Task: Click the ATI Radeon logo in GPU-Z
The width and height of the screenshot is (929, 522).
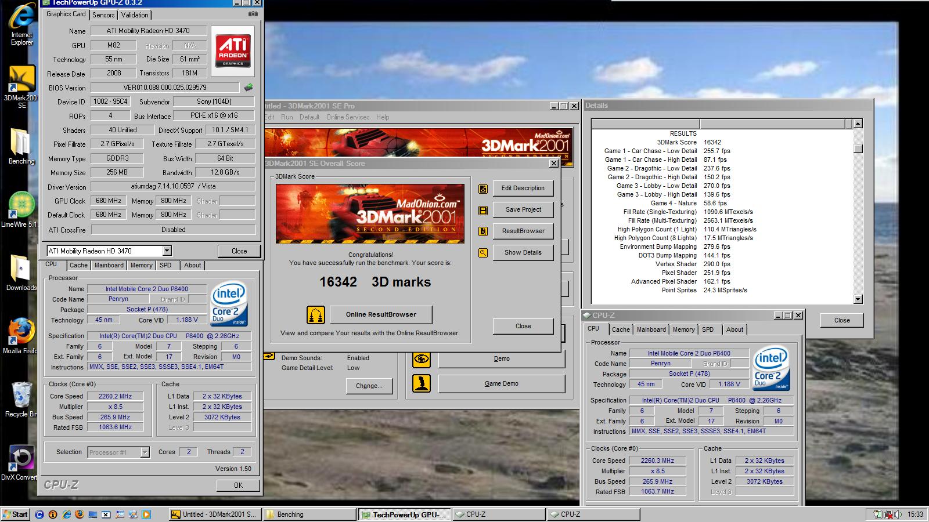Action: point(233,51)
